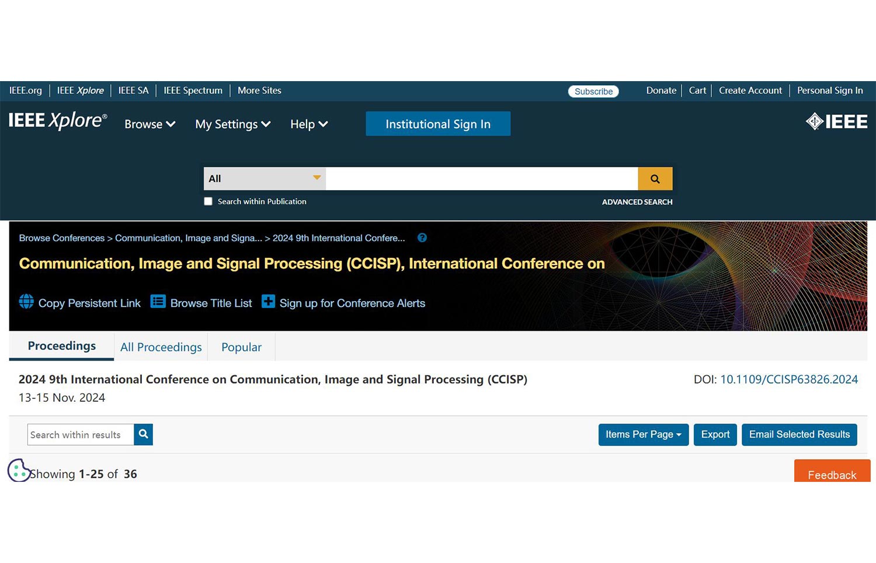Open the Items Per Page dropdown
876x563 pixels.
643,435
